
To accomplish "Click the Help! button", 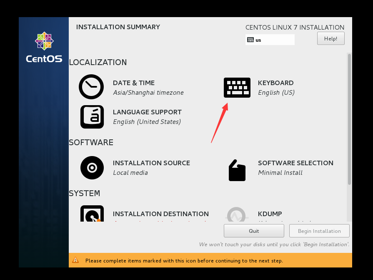I will tap(330, 38).
